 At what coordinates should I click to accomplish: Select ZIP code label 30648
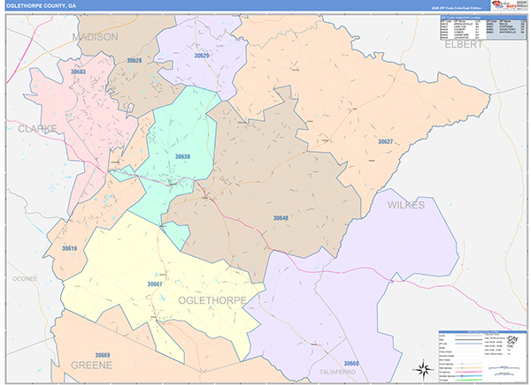281,218
